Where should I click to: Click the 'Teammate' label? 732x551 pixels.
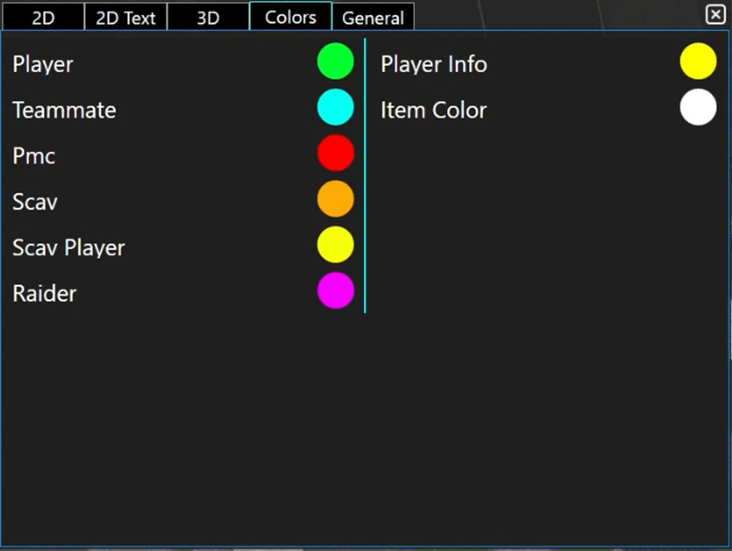[x=65, y=110]
